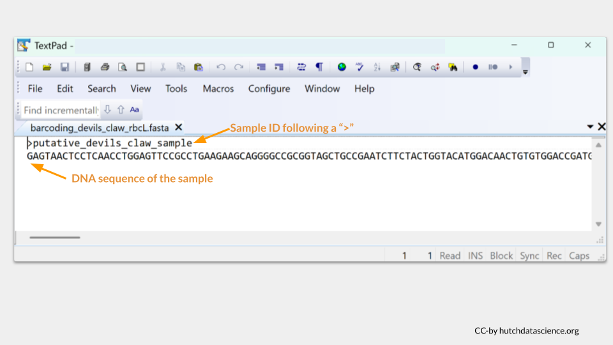Toggle word wrap in the toolbar
This screenshot has height=345, width=613.
tap(301, 67)
